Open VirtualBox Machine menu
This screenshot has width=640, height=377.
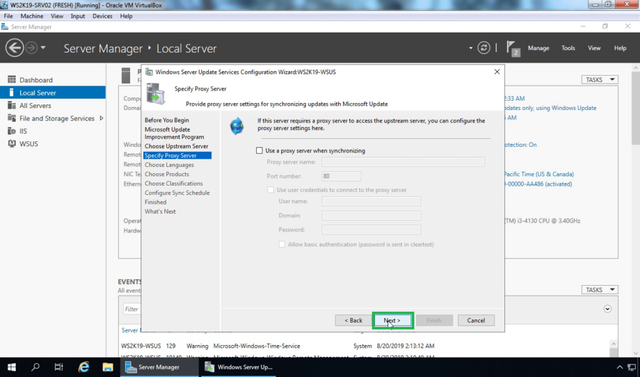(x=32, y=16)
